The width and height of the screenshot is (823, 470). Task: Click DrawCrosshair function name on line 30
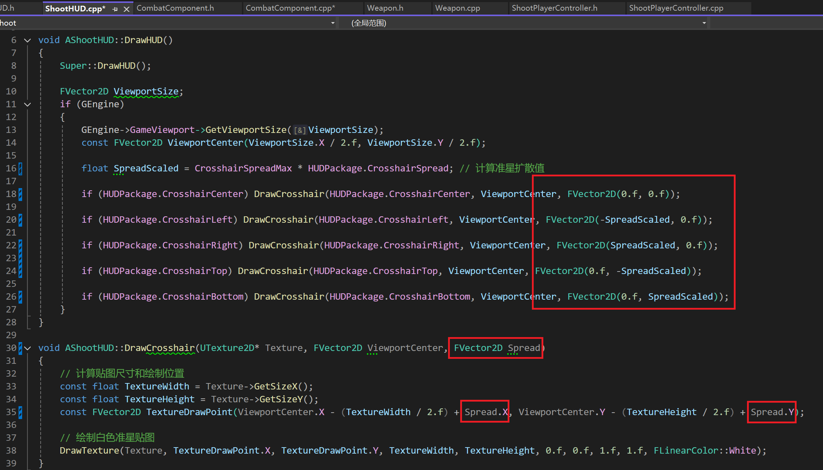coord(159,348)
